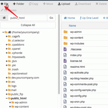Click Up One Level link

coord(89,18)
